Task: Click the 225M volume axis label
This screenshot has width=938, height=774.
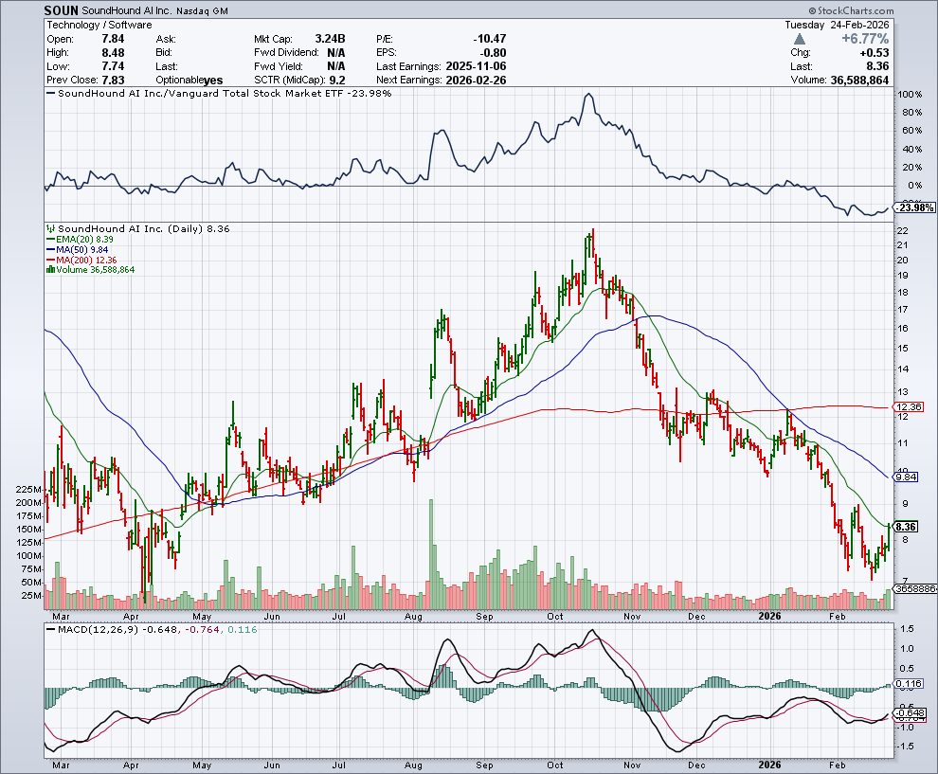Action: pos(28,489)
